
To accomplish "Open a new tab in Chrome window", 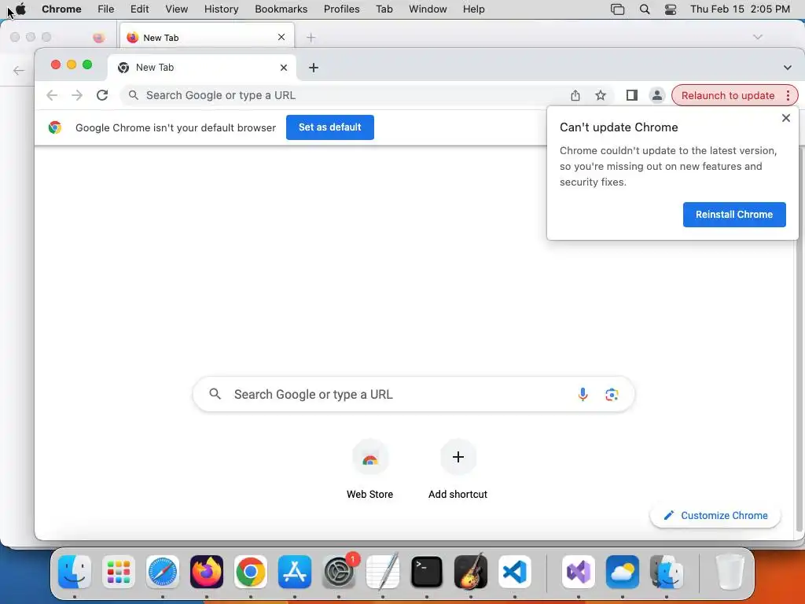I will (x=313, y=68).
